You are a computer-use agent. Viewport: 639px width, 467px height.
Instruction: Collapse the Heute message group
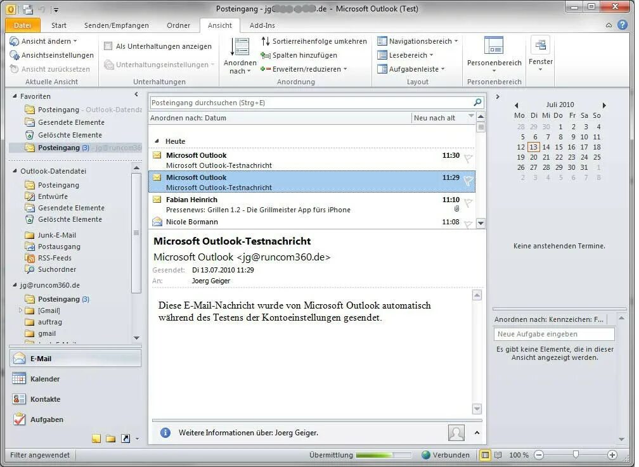157,141
